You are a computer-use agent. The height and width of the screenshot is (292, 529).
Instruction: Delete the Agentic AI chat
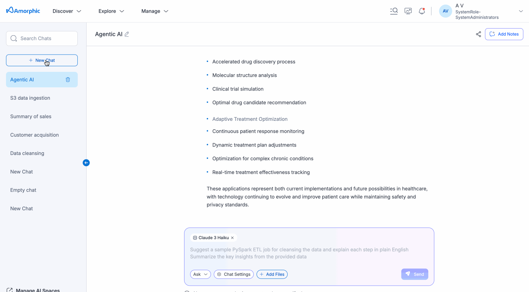coord(68,80)
